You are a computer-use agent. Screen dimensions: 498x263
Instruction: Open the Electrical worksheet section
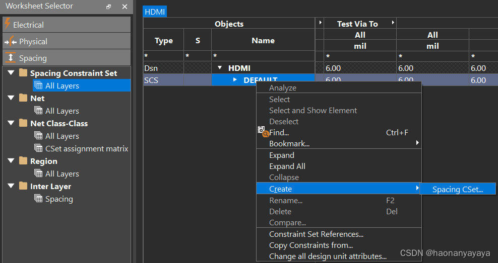click(x=67, y=25)
